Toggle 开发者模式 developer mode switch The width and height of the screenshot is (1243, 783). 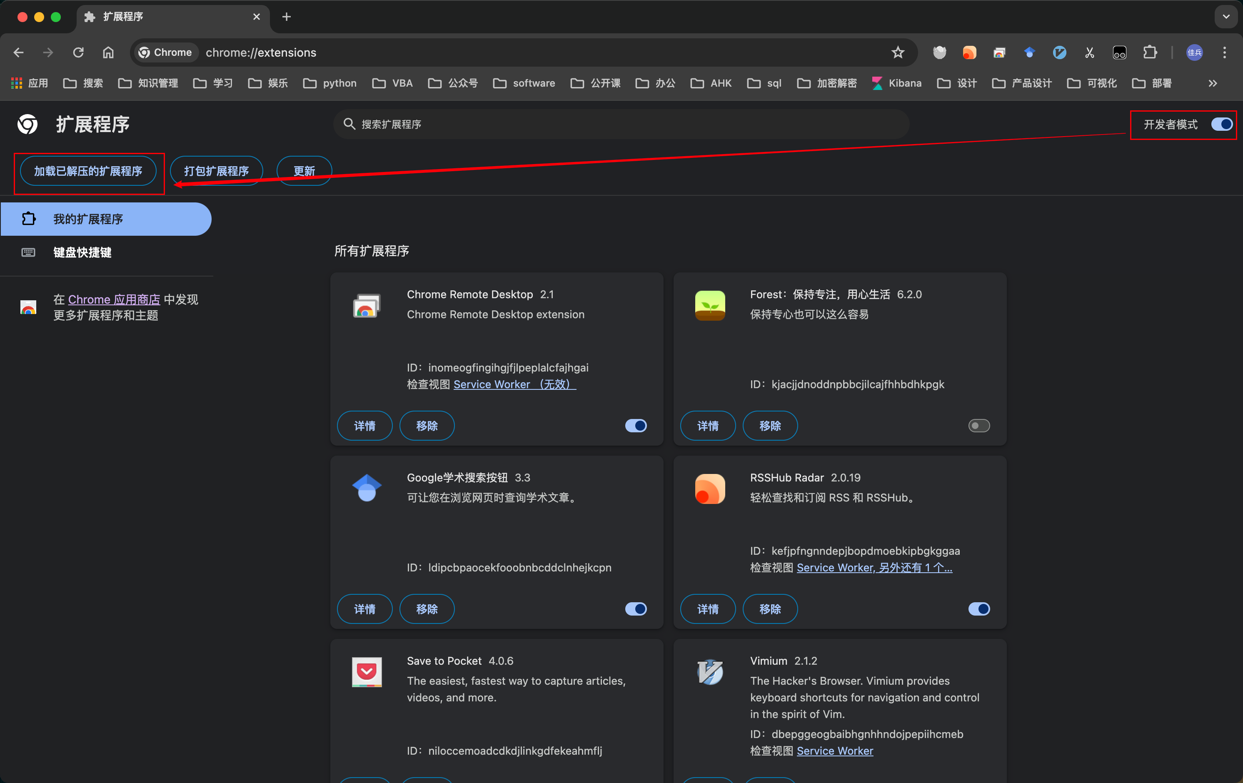click(x=1221, y=125)
